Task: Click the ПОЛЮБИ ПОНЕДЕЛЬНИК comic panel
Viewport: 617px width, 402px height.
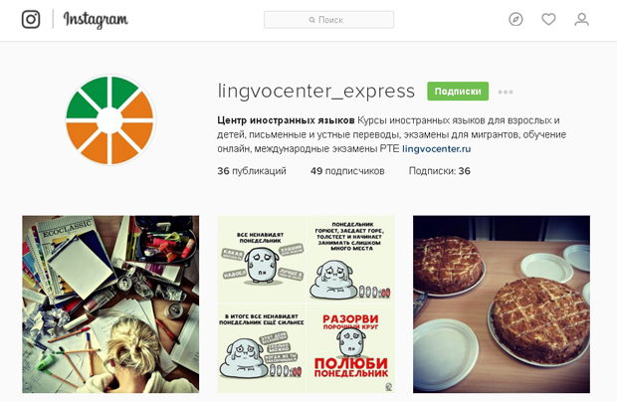Action: click(350, 348)
